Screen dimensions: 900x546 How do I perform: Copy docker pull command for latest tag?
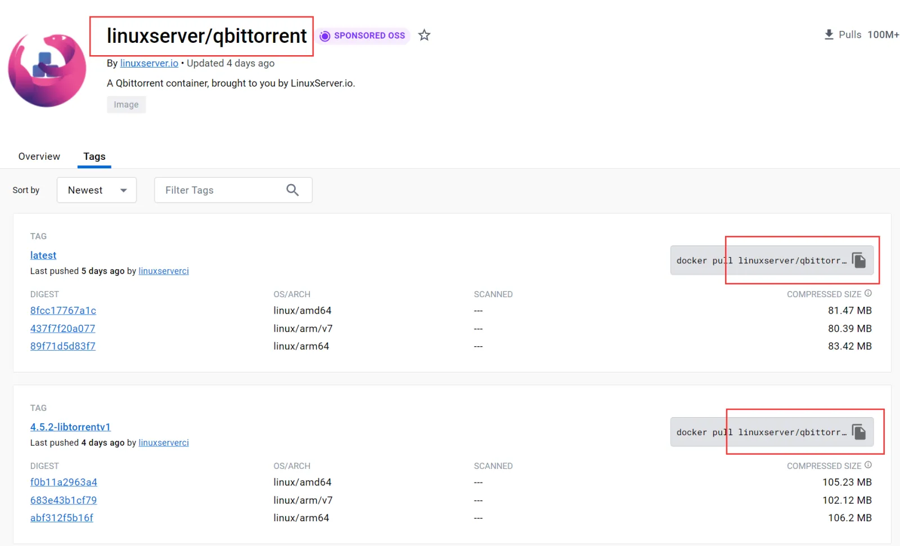point(858,260)
